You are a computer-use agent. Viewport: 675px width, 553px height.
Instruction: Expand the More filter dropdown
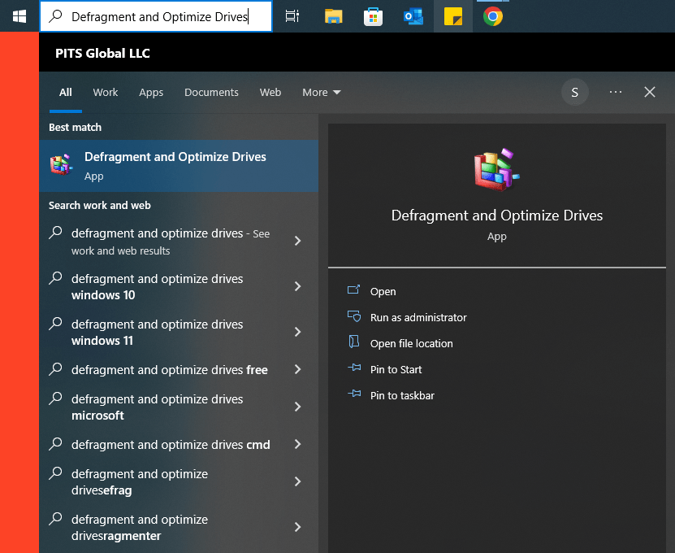322,92
